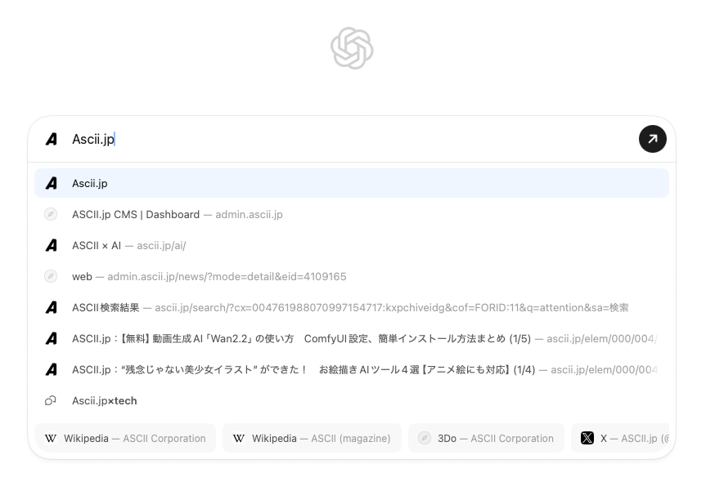Click ASCII icon beside 美少女イラスト article
Screen dimensions: 724x491
pyautogui.click(x=52, y=369)
